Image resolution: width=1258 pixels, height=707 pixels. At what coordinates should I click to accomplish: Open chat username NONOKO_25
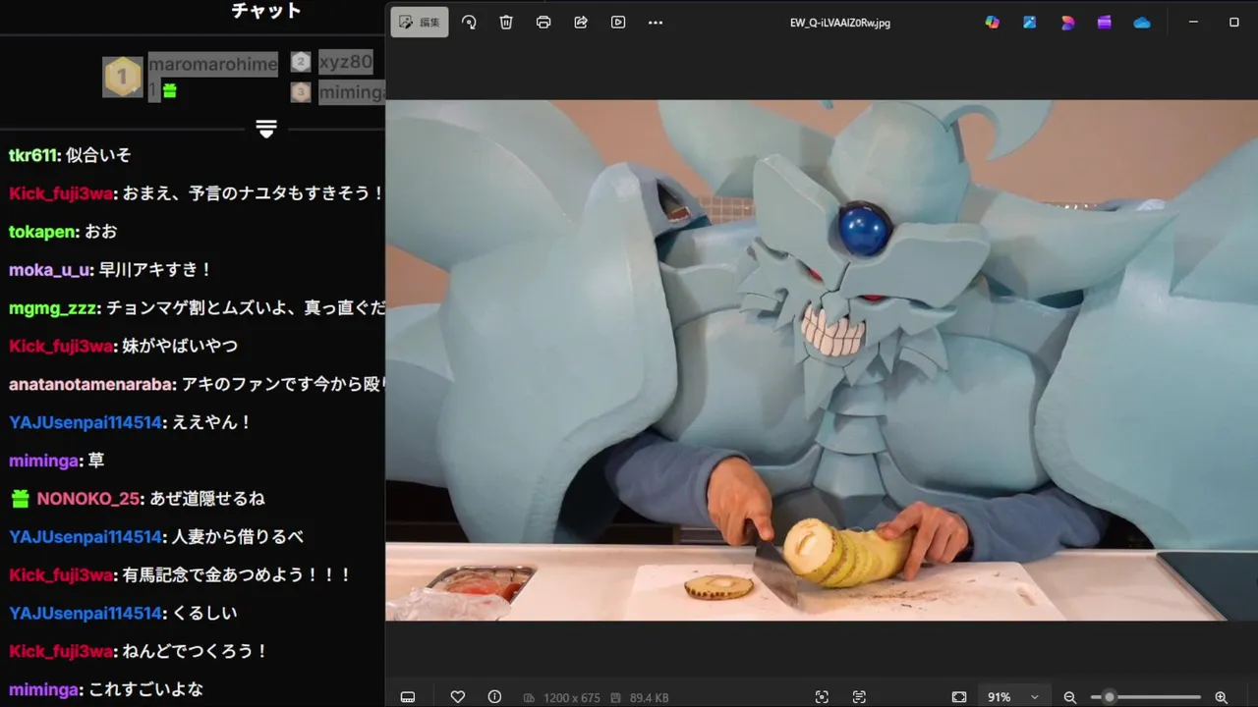tap(88, 499)
